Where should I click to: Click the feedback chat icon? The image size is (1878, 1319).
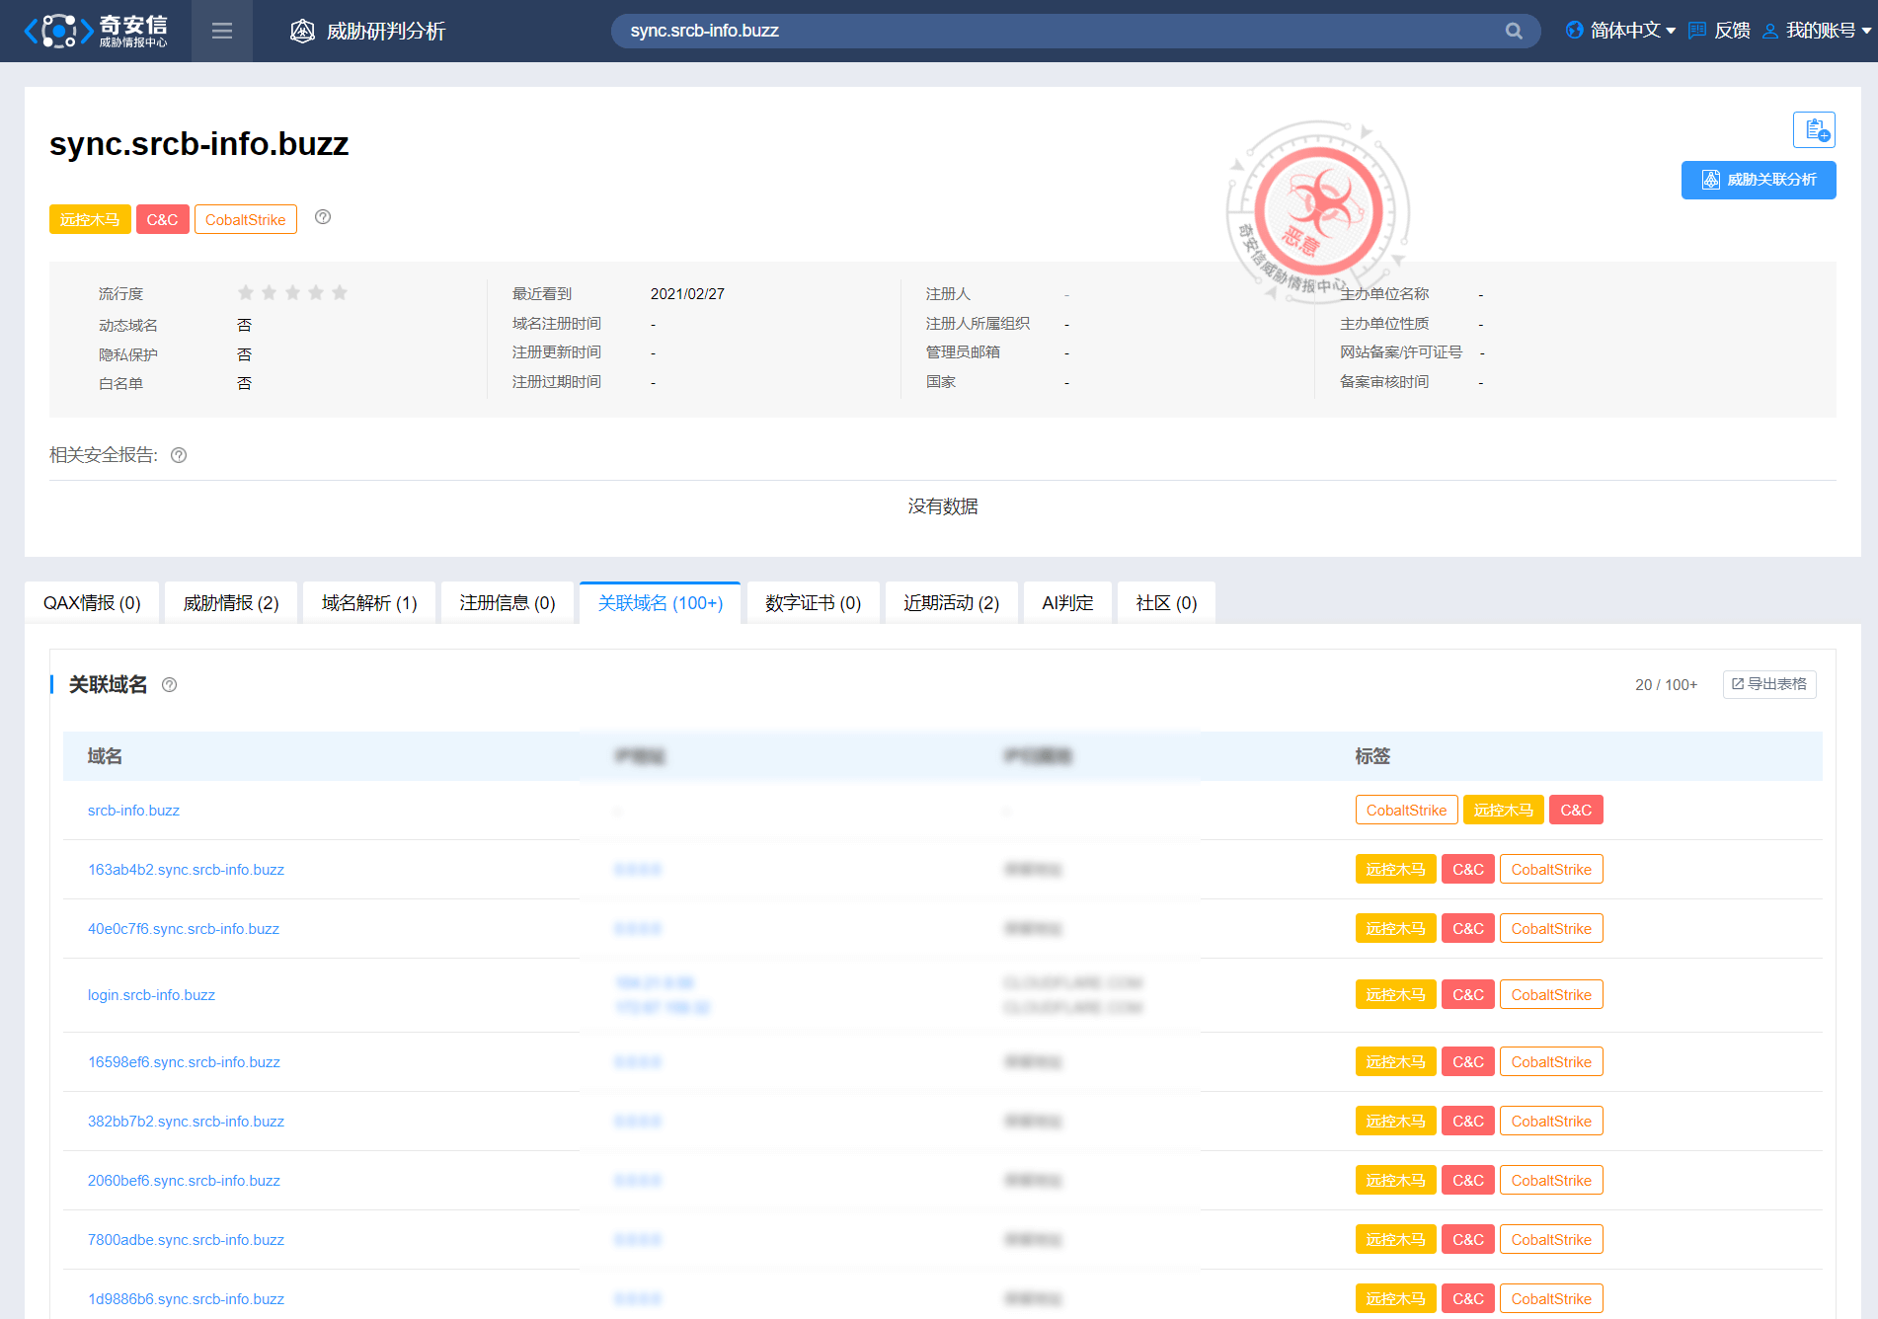pos(1697,31)
